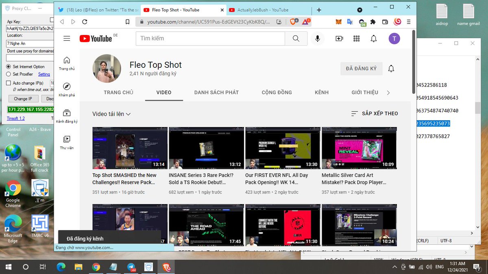Screen dimensions: 488x274
Task: Select Set Internet Option radio button
Action: pos(9,67)
